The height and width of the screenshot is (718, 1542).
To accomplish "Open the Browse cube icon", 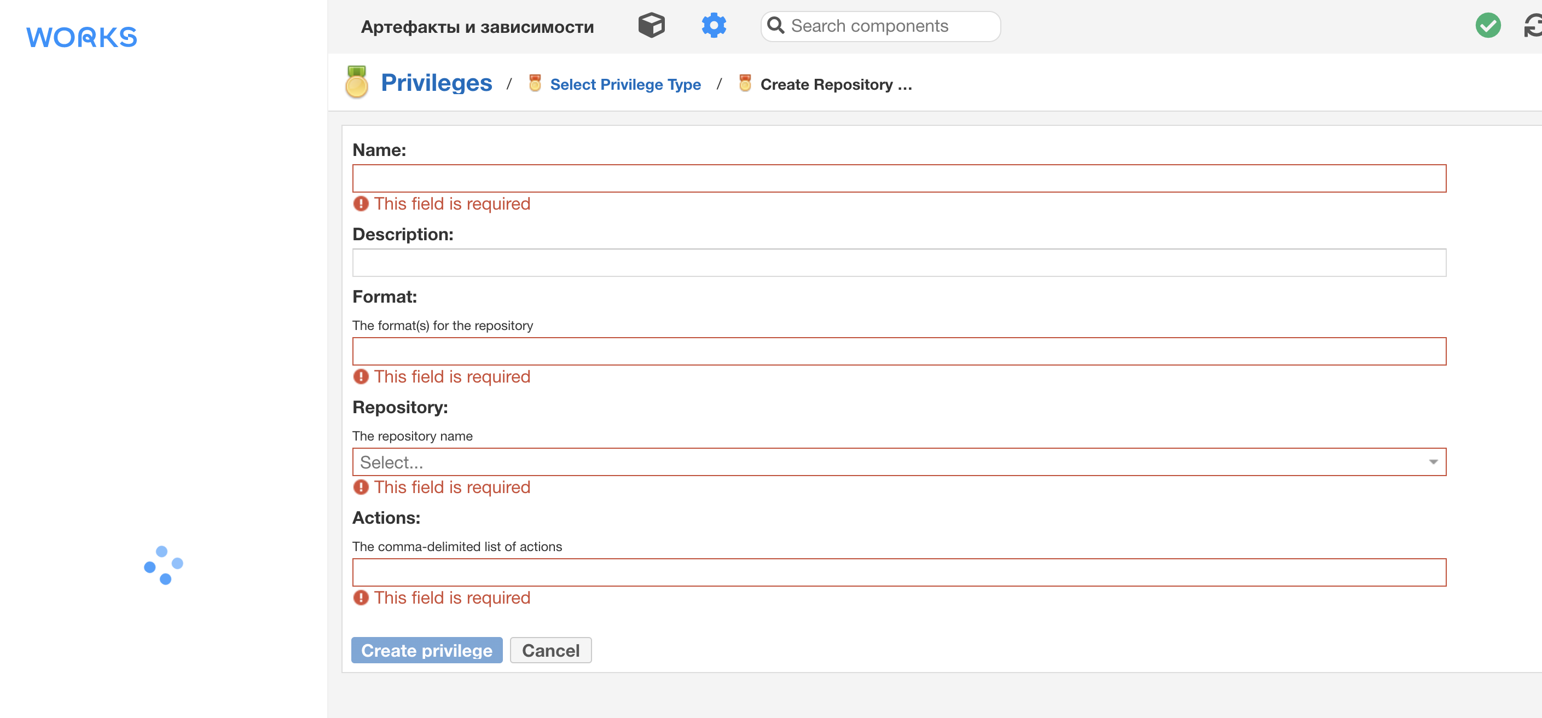I will 651,26.
